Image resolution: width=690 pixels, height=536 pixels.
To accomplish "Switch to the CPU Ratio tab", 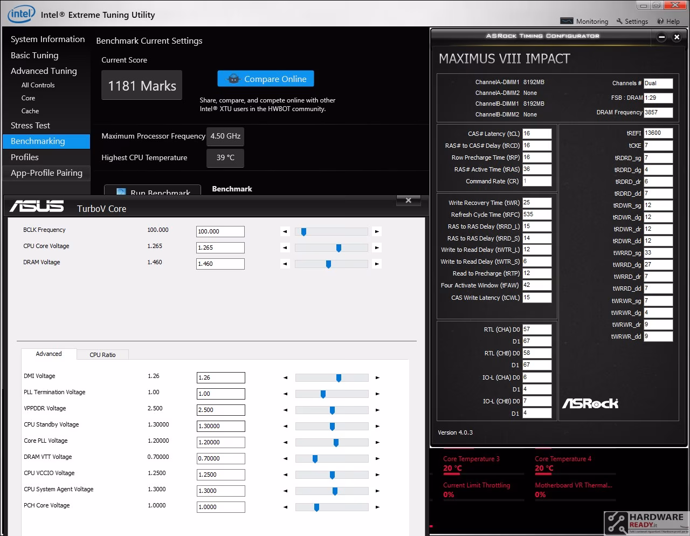I will [x=102, y=355].
